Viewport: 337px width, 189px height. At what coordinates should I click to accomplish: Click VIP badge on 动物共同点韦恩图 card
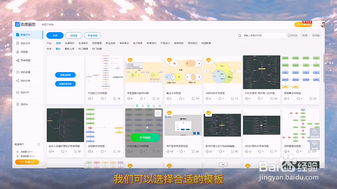209,60
